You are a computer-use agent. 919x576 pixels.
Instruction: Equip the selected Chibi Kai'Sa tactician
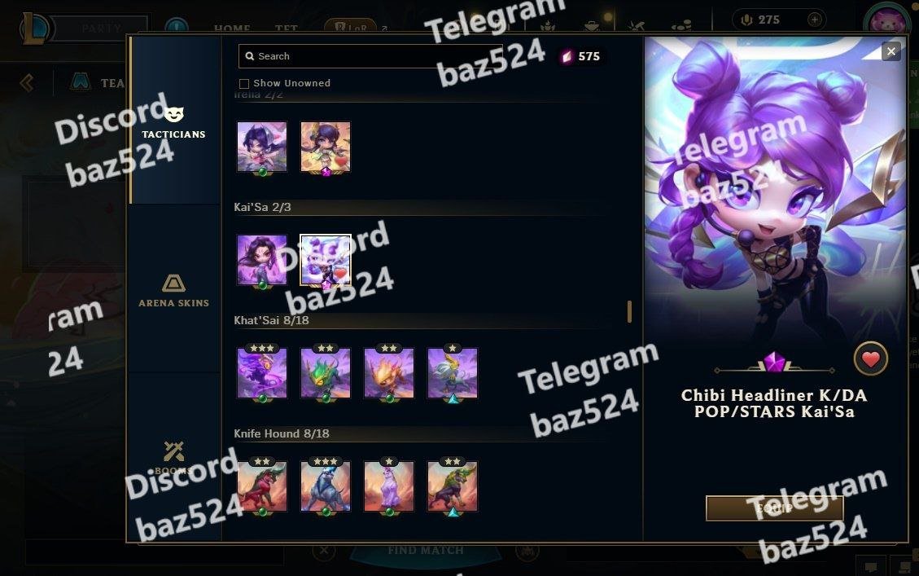774,508
